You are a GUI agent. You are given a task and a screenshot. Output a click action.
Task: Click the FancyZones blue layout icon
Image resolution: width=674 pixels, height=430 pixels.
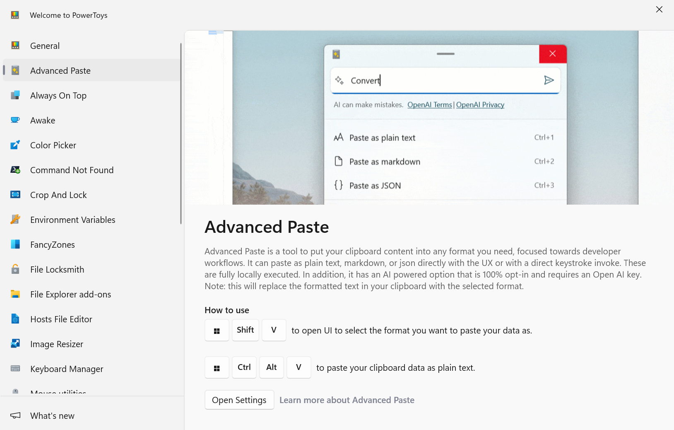tap(15, 244)
